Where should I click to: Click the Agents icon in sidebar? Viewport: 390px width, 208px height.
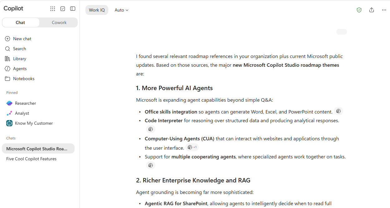click(7, 69)
